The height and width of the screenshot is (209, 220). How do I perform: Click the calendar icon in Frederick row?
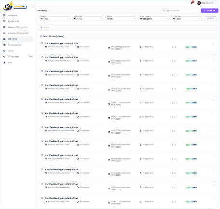[x=109, y=48]
